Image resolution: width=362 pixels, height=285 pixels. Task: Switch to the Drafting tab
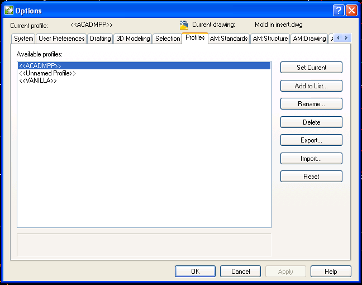pyautogui.click(x=100, y=39)
